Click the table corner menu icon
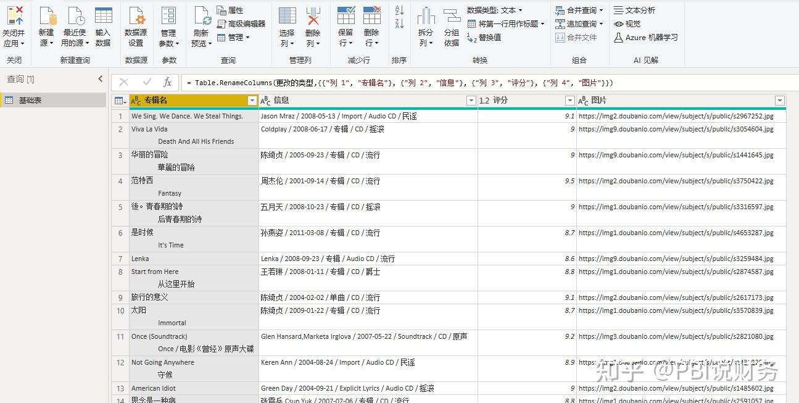The image size is (799, 403). [120, 101]
